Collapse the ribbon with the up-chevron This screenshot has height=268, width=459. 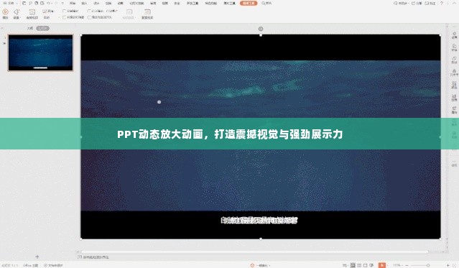click(x=454, y=3)
